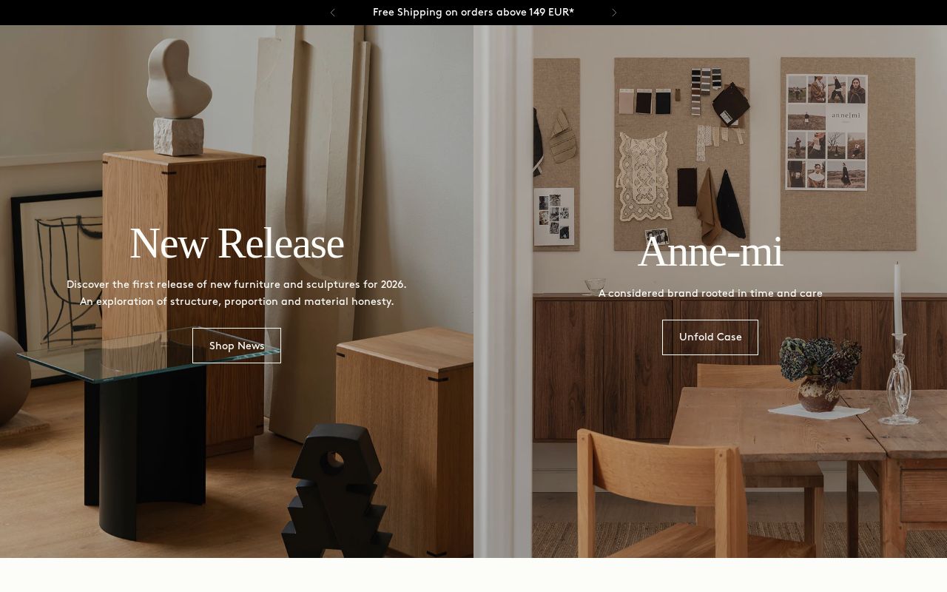
Task: Select the Anne-mi heading
Action: pos(710,252)
